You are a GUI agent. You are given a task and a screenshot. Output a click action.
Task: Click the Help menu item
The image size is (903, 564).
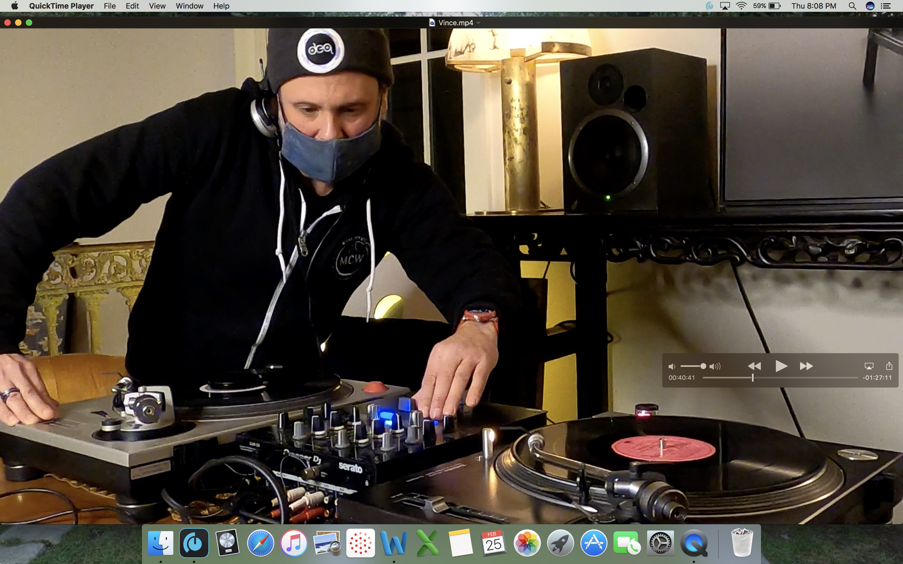click(x=221, y=6)
